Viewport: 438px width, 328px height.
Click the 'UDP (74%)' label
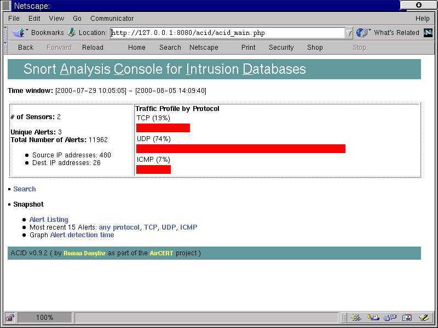[x=154, y=139]
